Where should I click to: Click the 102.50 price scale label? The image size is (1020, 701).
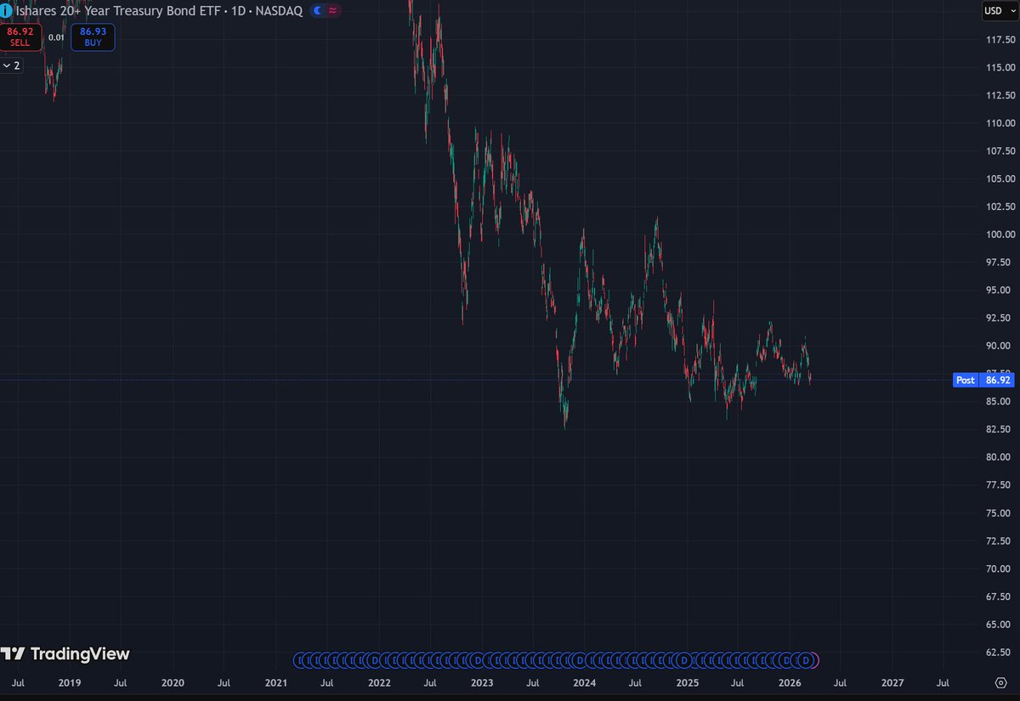(x=1000, y=206)
